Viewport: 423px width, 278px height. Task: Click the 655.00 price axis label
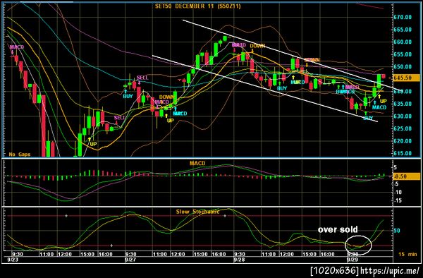403,54
